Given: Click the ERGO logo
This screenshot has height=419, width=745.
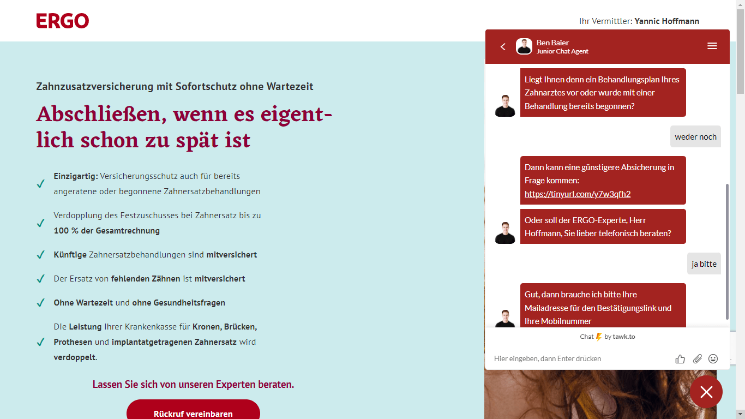Looking at the screenshot, I should tap(62, 21).
